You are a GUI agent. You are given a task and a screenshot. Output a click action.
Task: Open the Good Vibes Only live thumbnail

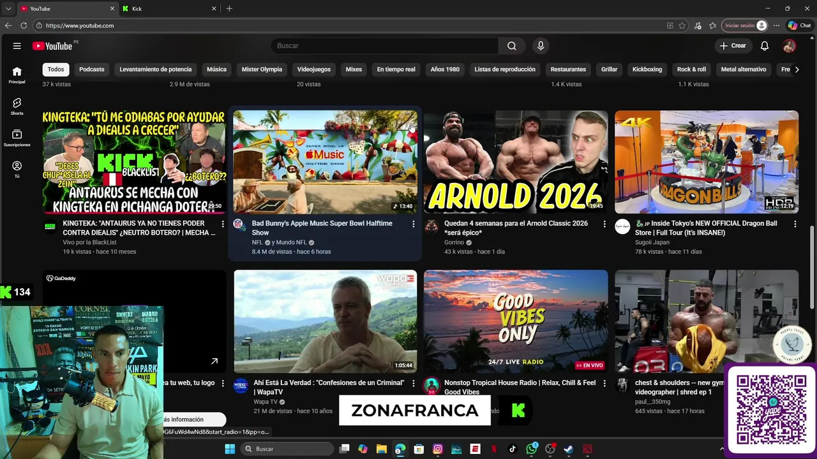pyautogui.click(x=516, y=321)
